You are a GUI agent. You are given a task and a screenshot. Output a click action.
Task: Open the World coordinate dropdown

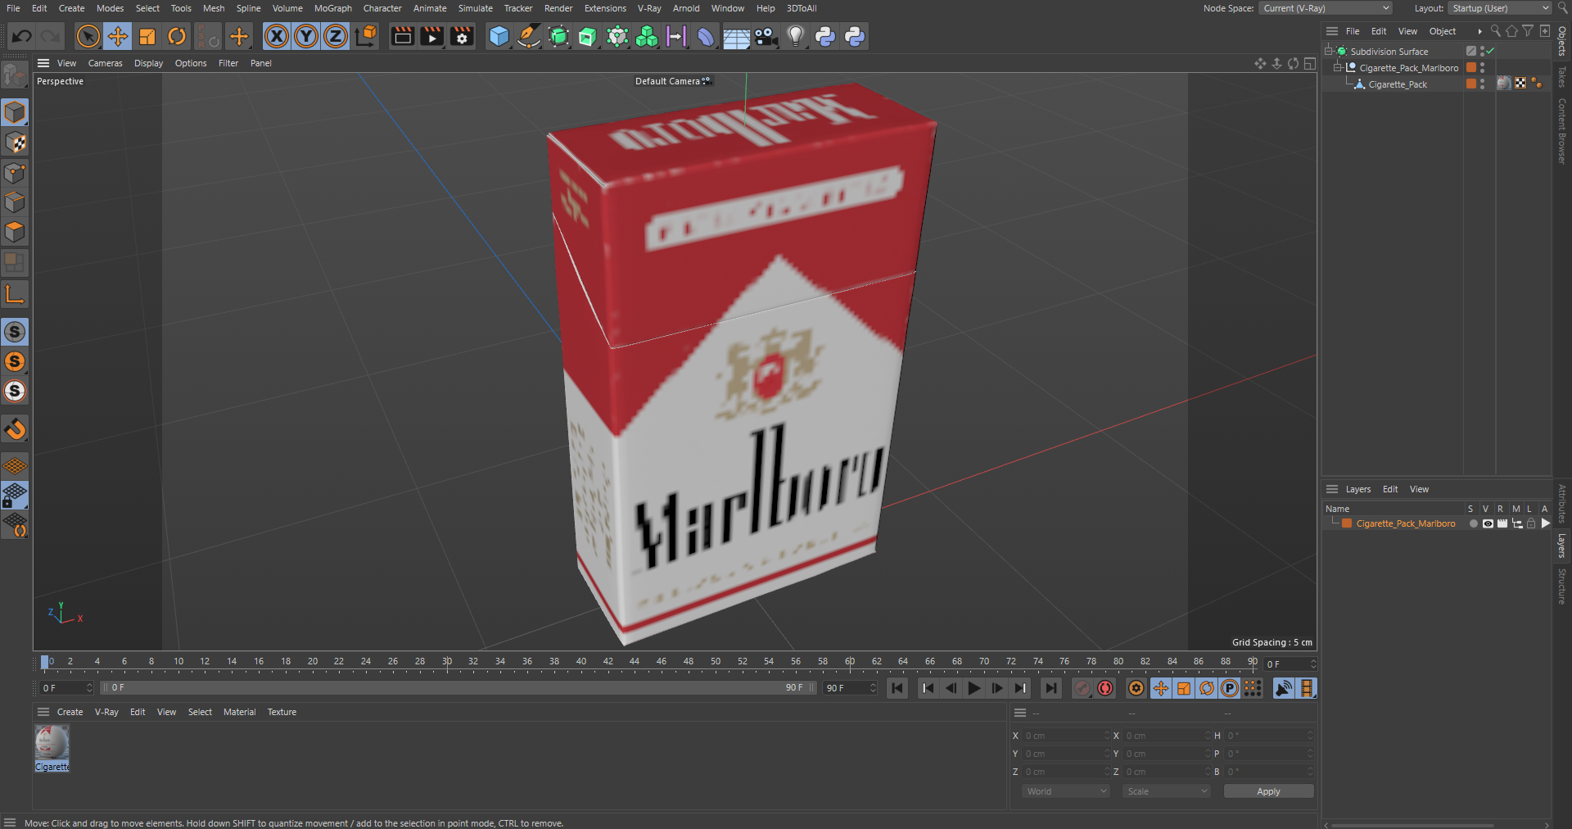tap(1066, 791)
